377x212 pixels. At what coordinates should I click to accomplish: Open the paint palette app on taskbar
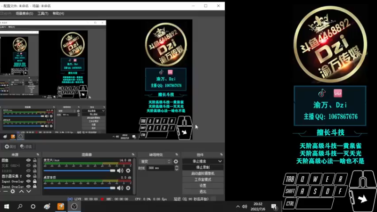(47, 206)
